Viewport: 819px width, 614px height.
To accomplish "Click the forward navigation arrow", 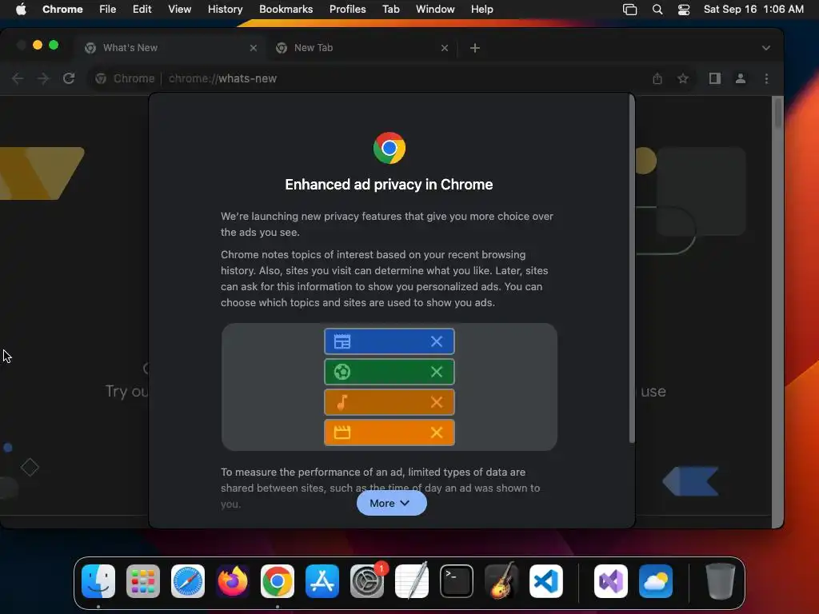I will [43, 78].
